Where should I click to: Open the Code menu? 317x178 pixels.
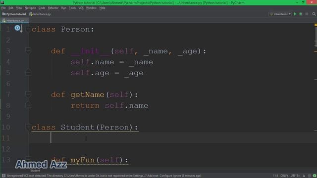pyautogui.click(x=42, y=8)
